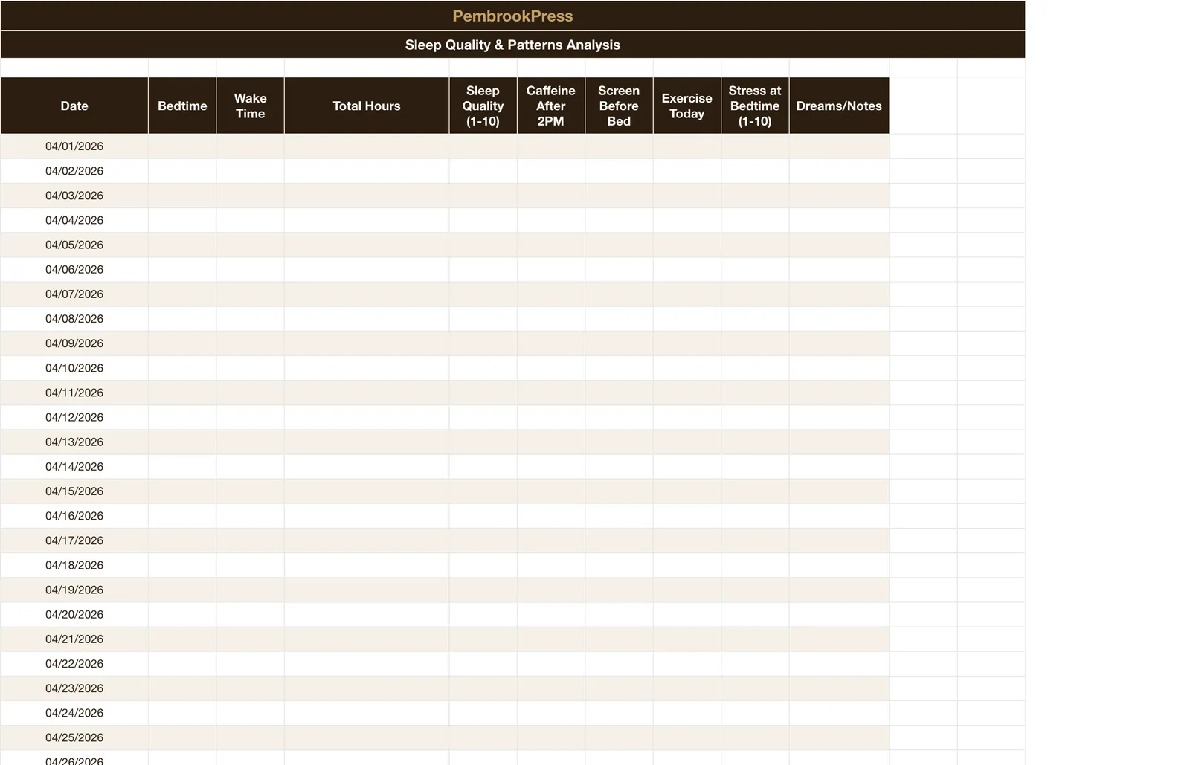This screenshot has height=765, width=1190.
Task: Click the Wake Time cell for 04/02/2026
Action: pyautogui.click(x=251, y=171)
